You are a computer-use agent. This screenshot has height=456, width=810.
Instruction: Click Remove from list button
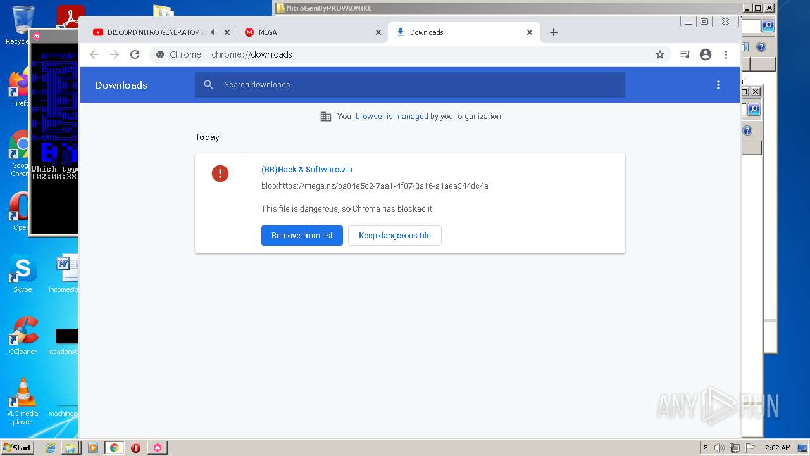tap(302, 236)
